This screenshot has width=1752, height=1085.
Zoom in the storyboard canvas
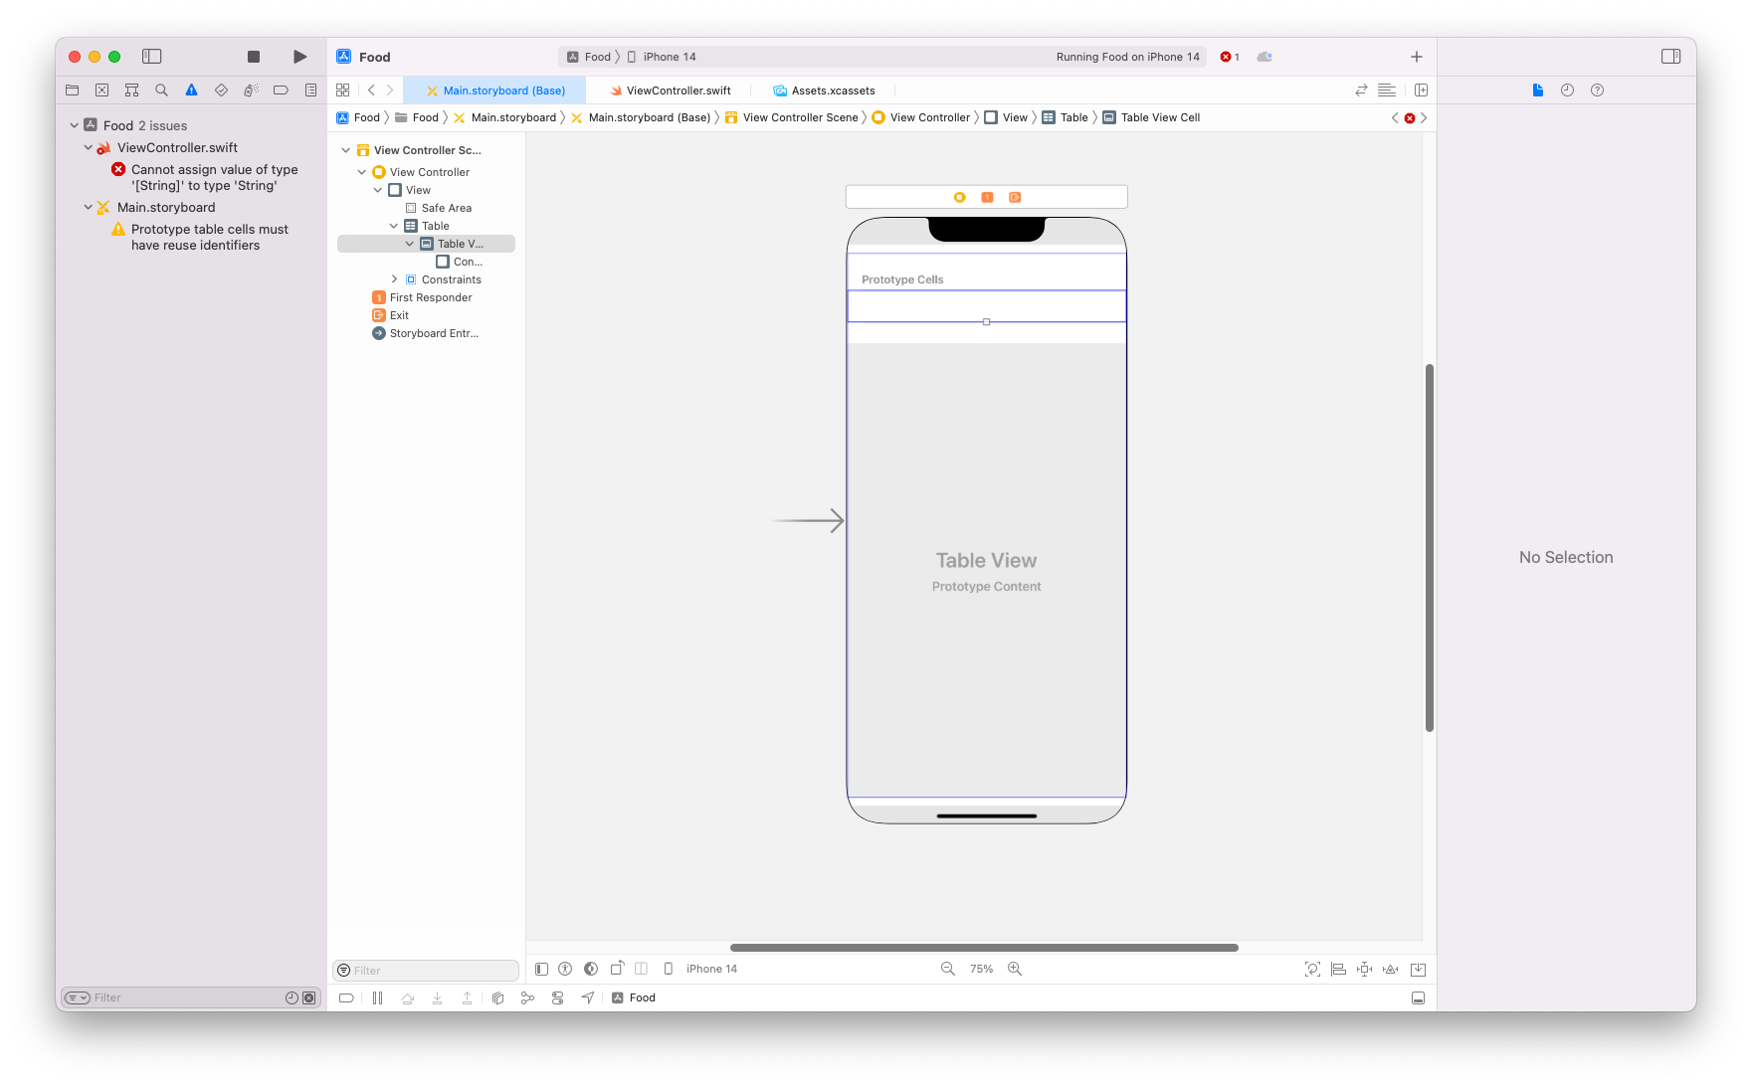[1015, 969]
